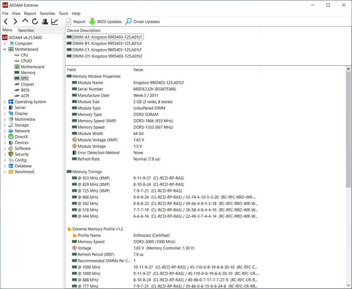Select the BIOS item icon
Screen dimensions: 352x289
point(17,90)
